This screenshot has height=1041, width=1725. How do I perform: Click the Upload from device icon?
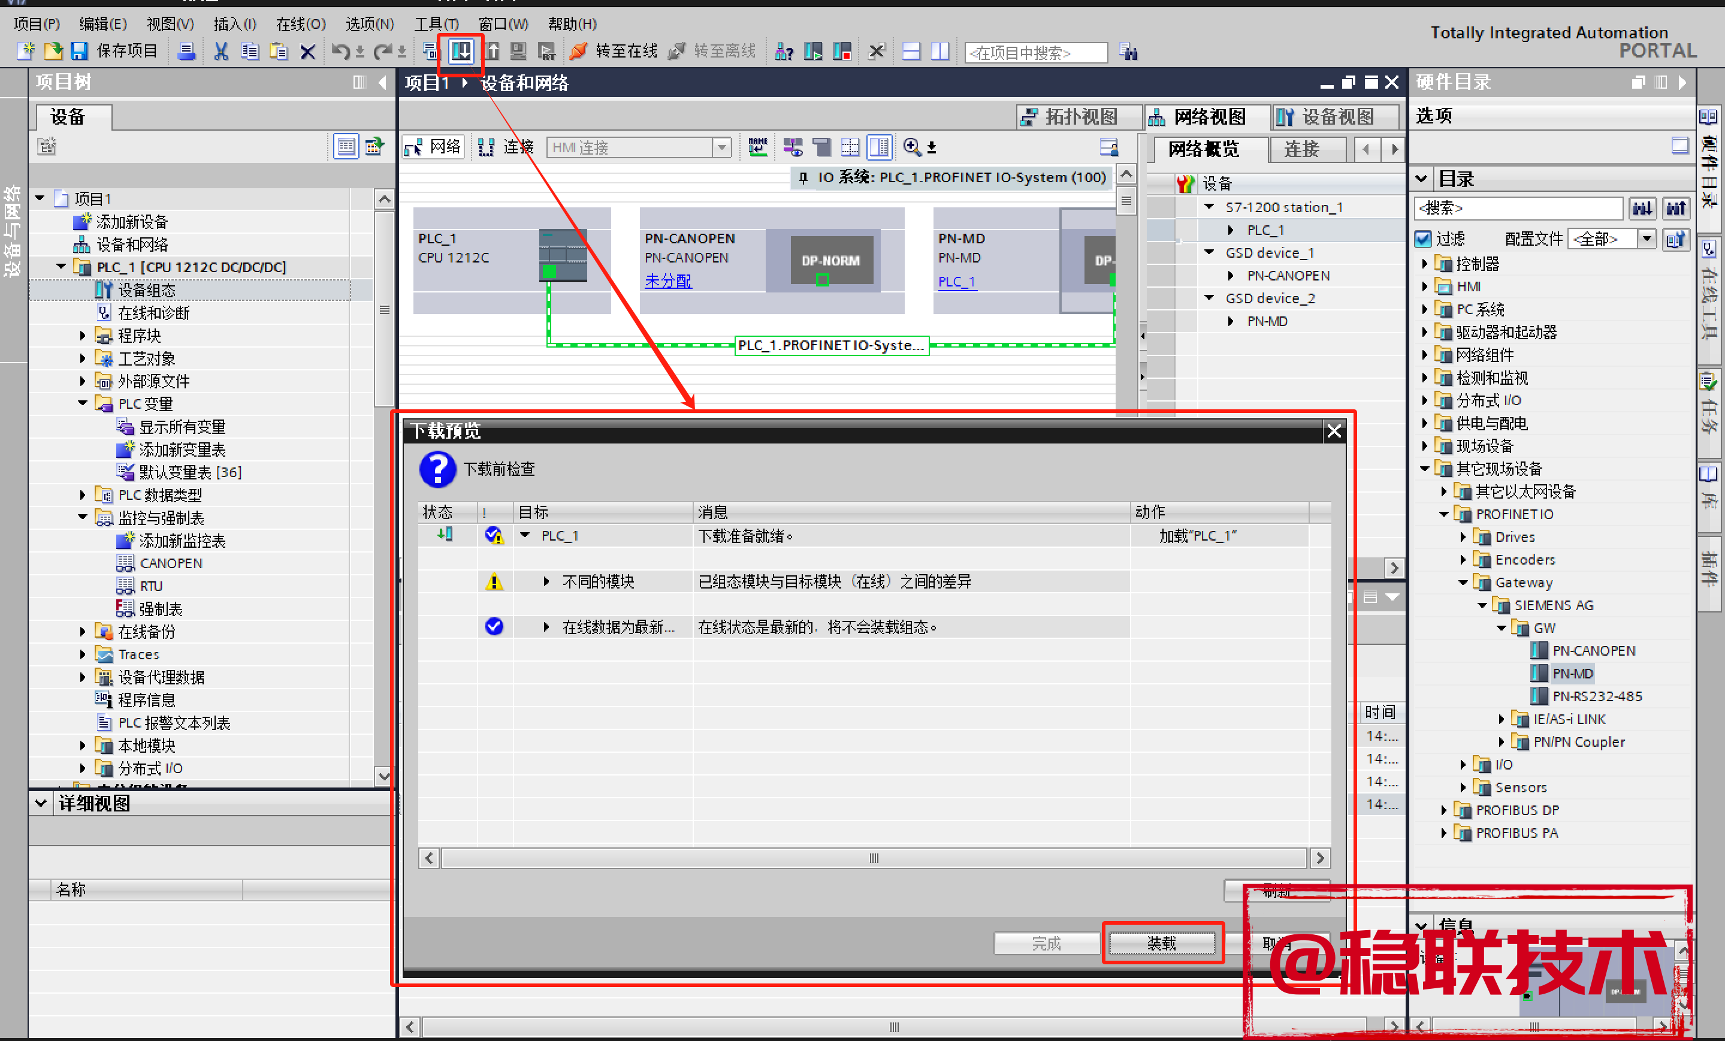pos(492,51)
